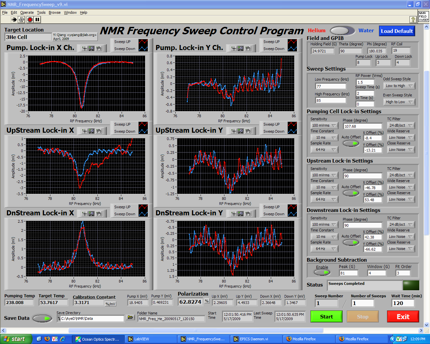Toggle Auto Offset in Upstream Lock-in Settings
Viewport: 430px width, 344px height.
(x=351, y=193)
